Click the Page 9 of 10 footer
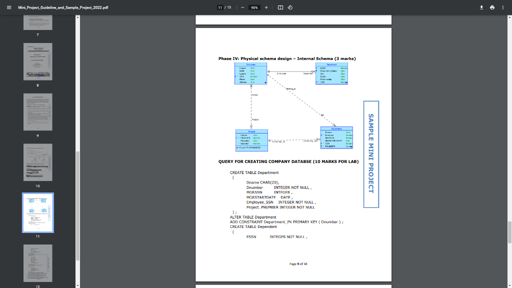Viewport: 512px width, 288px height. (298, 264)
